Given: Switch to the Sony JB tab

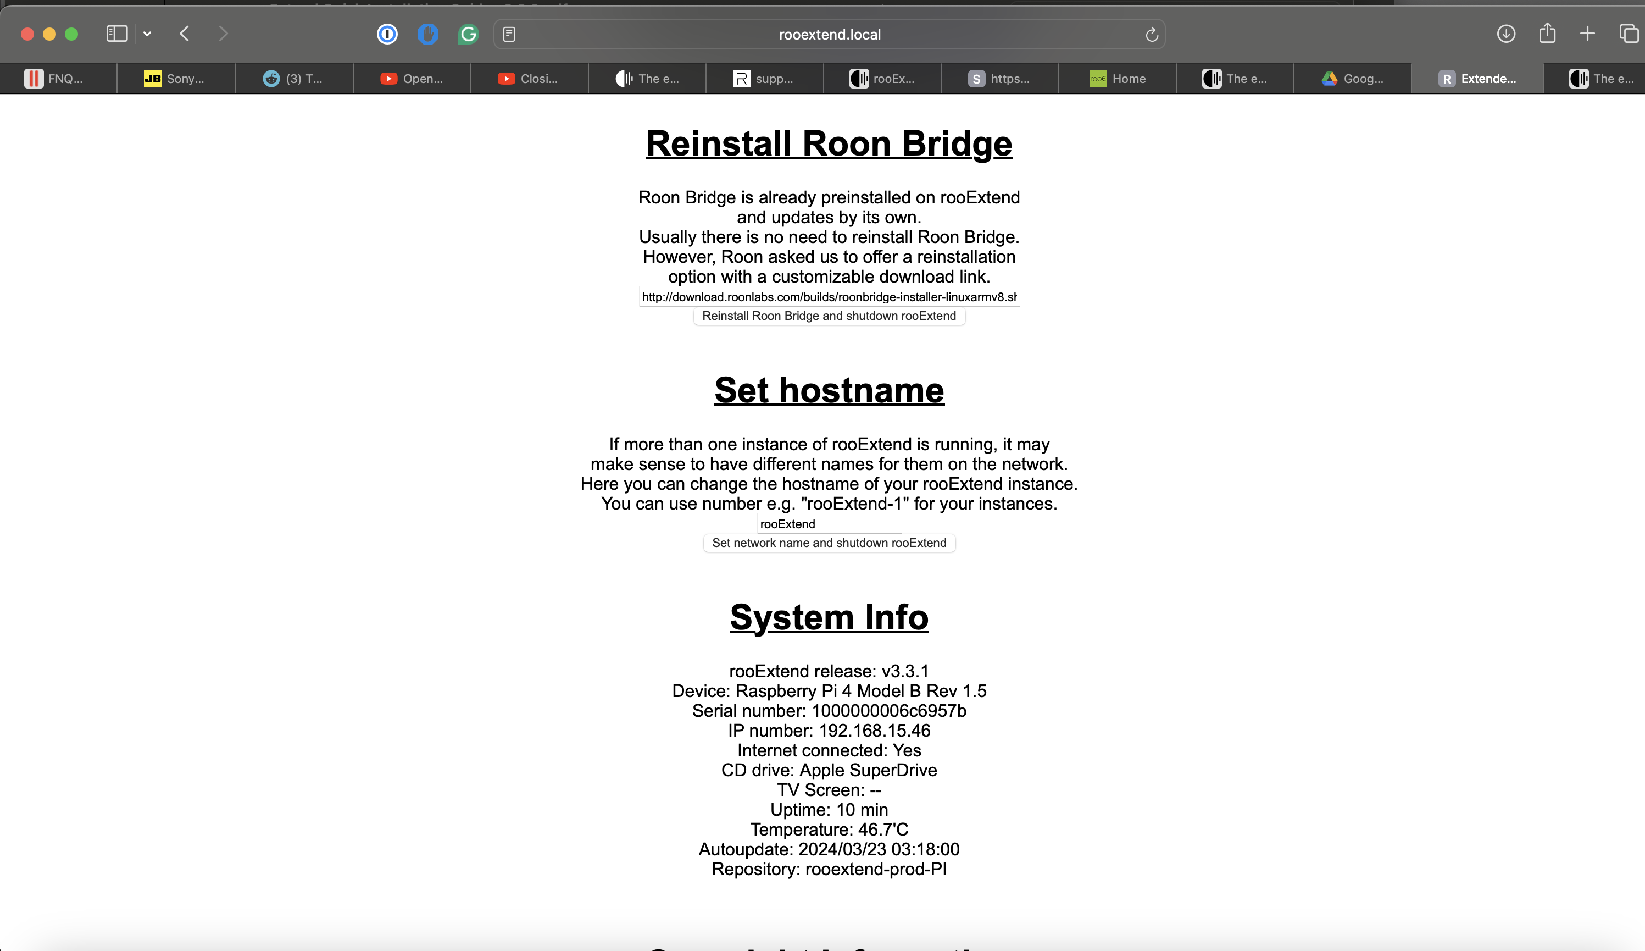Looking at the screenshot, I should [175, 79].
